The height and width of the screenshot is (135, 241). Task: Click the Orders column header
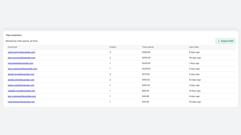coord(113,47)
